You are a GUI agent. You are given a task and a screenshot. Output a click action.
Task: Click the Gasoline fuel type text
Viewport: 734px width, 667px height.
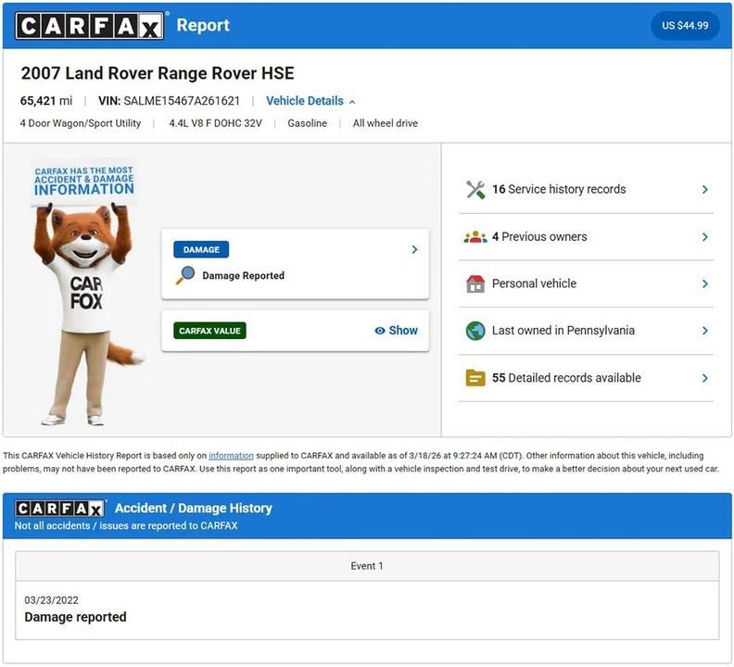tap(307, 123)
